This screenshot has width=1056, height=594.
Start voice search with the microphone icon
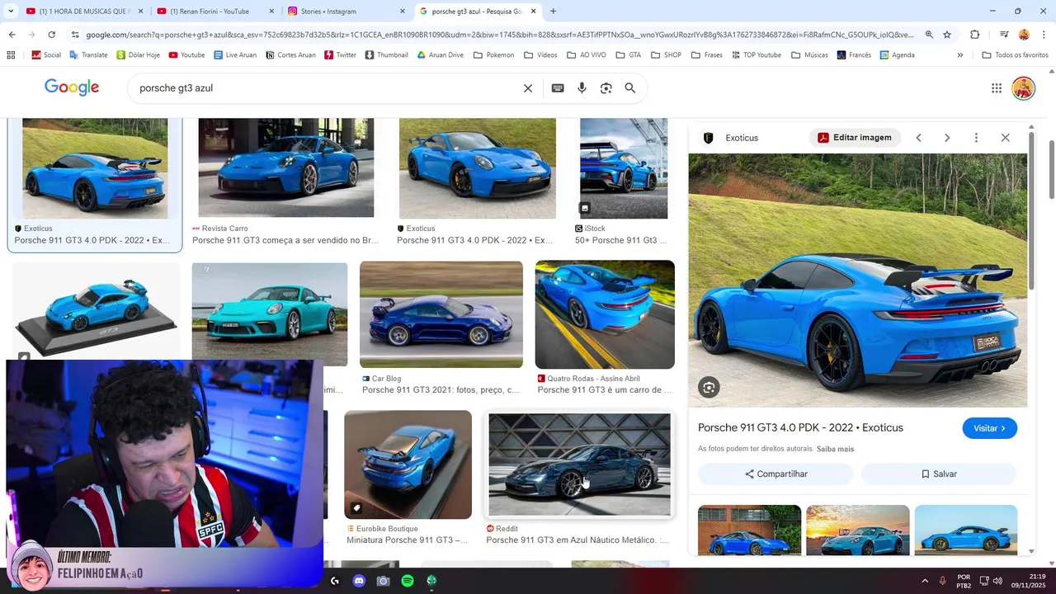tap(582, 88)
